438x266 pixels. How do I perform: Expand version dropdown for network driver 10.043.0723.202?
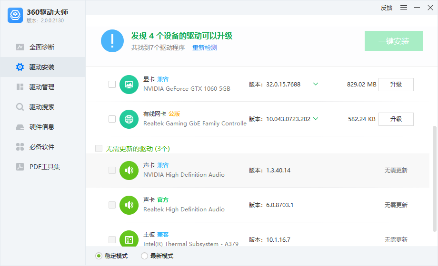[315, 119]
